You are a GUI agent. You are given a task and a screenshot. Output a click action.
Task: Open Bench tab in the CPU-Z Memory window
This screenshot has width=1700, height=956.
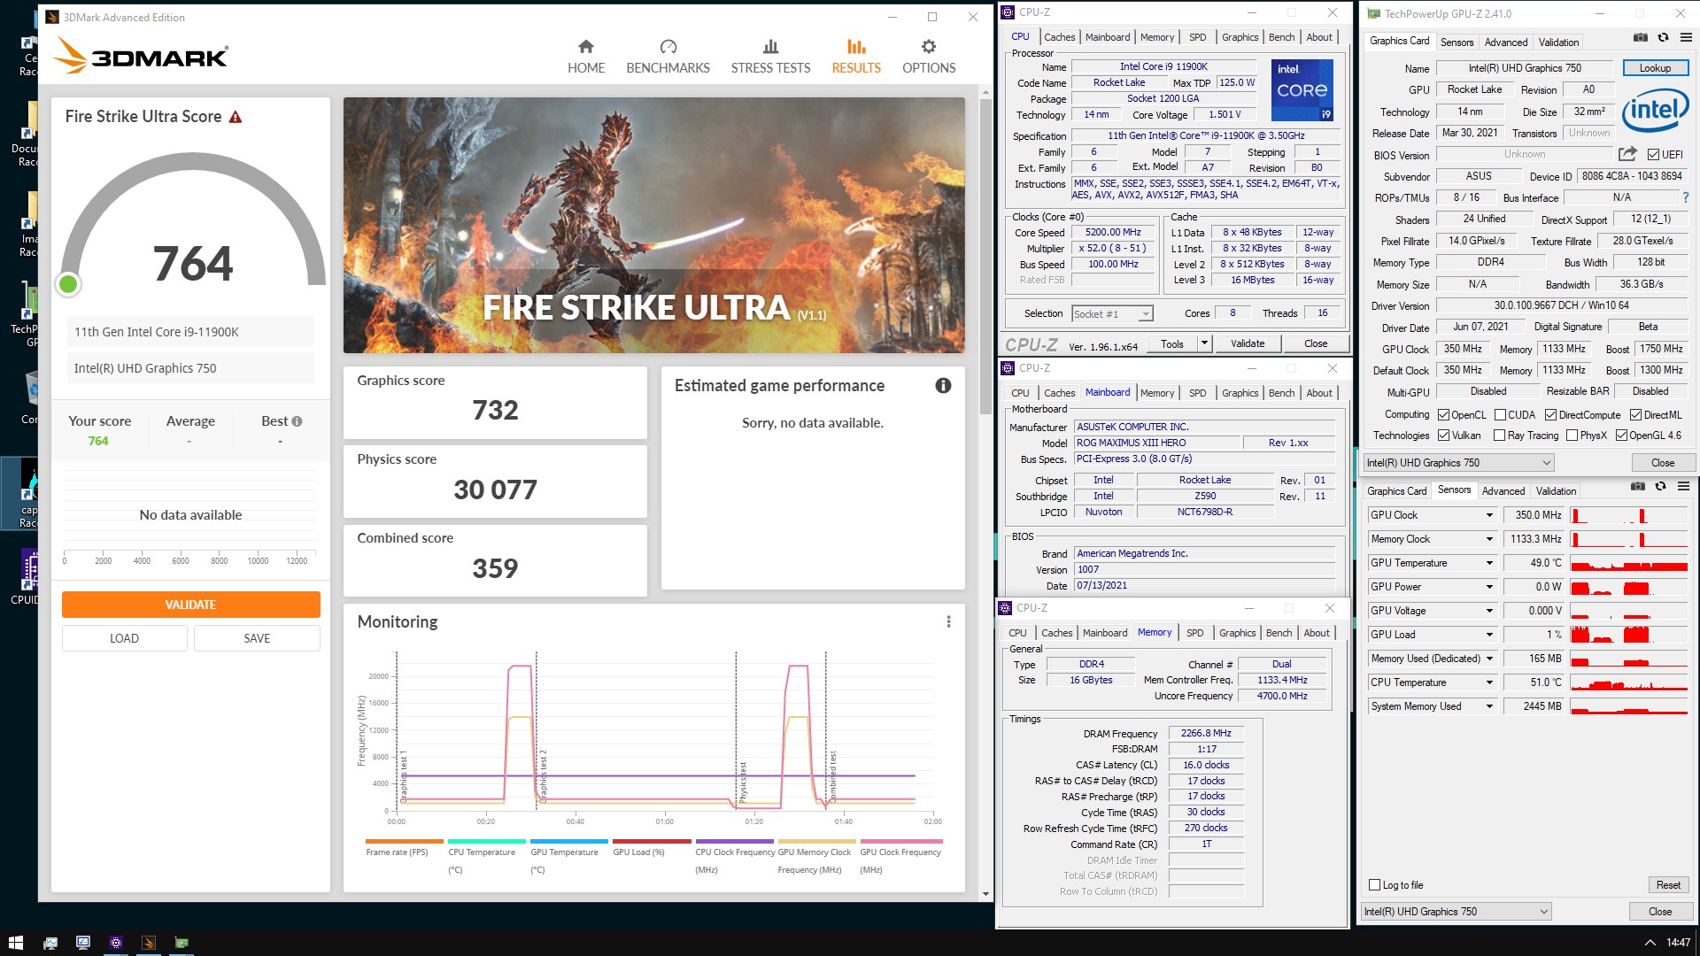[1279, 633]
